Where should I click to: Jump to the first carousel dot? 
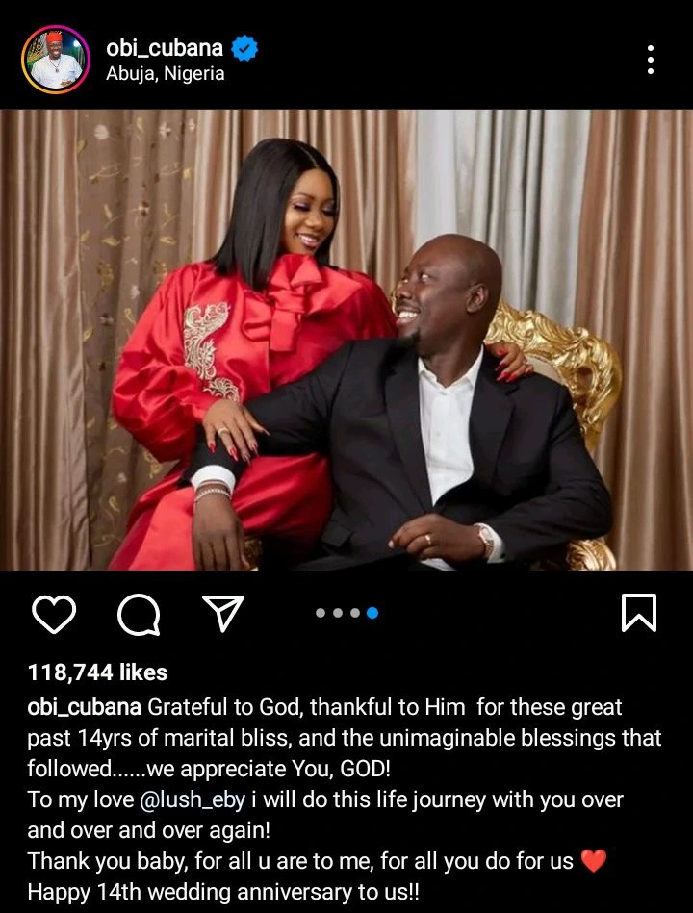point(321,613)
